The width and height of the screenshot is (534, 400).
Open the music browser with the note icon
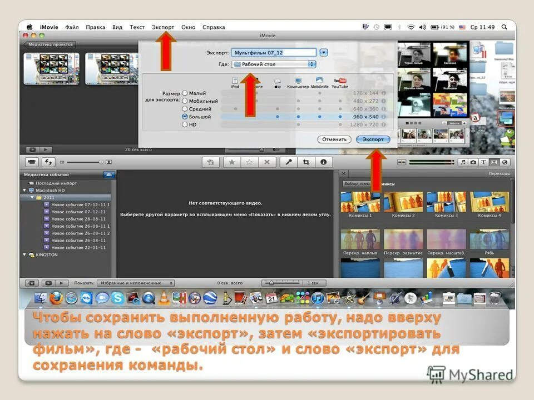(464, 162)
